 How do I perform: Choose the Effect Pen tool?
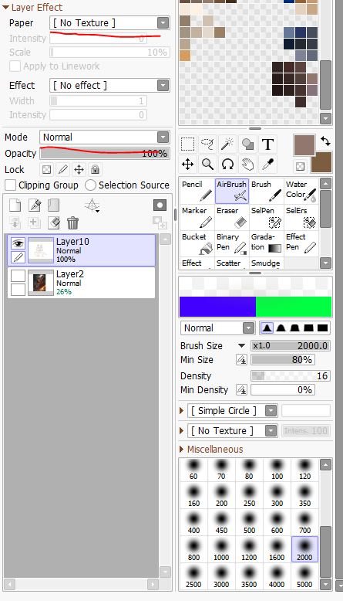[x=301, y=243]
